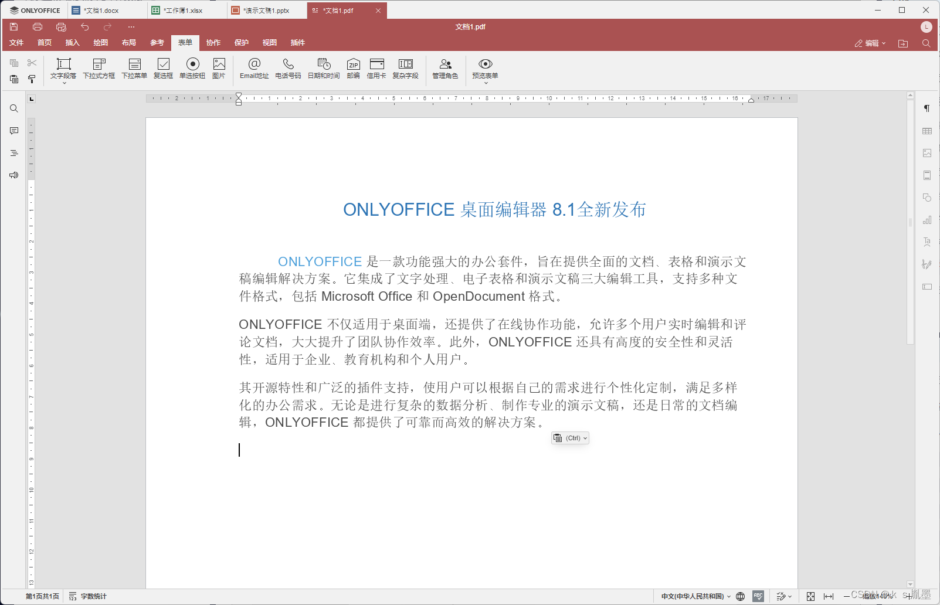This screenshot has height=605, width=940.
Task: Insert a complex field (复杂字段)
Action: [405, 69]
